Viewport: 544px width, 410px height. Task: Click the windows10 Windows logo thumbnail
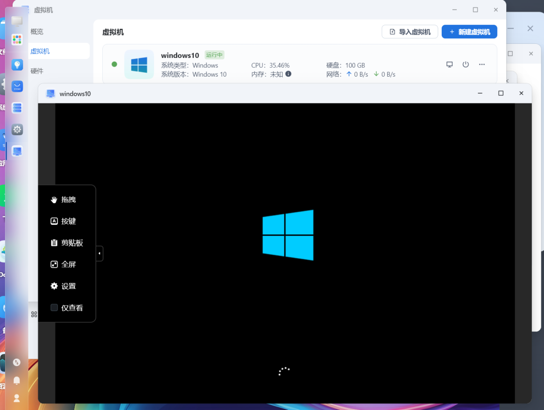pyautogui.click(x=139, y=65)
